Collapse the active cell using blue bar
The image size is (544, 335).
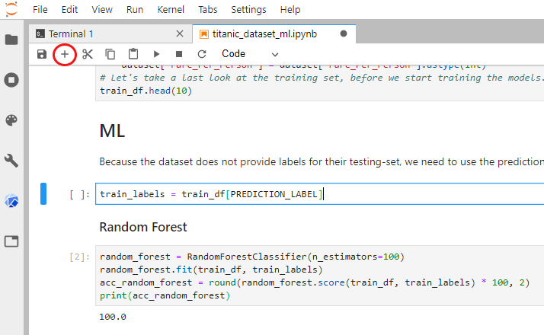point(43,194)
